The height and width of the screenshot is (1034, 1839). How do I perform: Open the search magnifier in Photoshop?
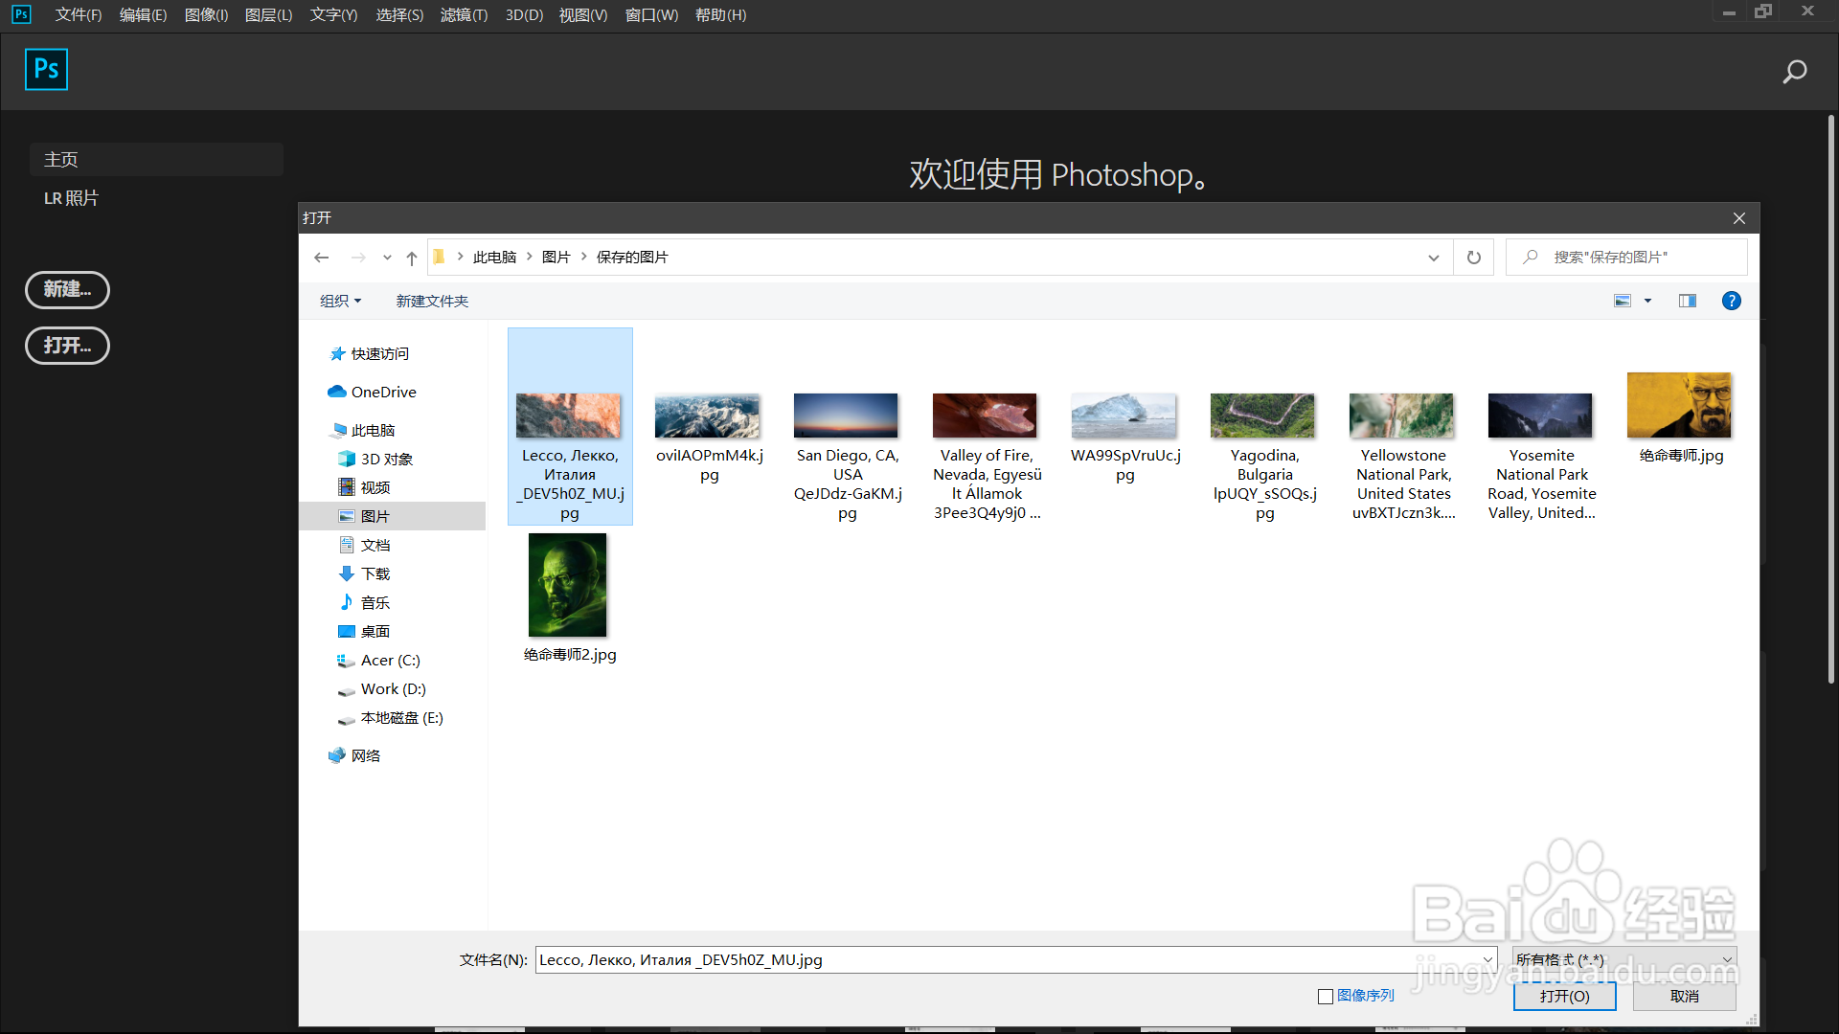tap(1794, 72)
